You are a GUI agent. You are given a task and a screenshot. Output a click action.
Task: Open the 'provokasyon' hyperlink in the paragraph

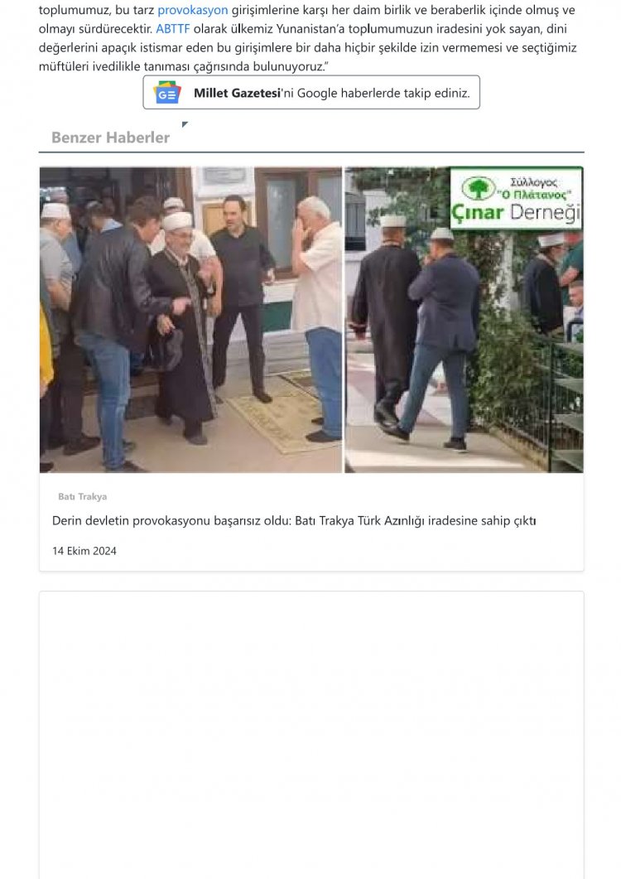point(193,10)
